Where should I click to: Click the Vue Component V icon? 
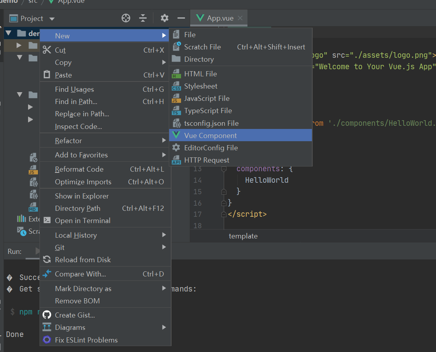pos(176,135)
